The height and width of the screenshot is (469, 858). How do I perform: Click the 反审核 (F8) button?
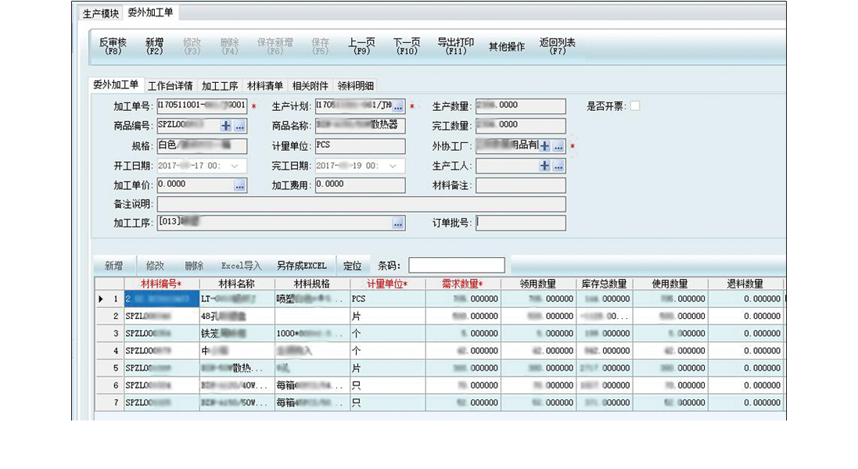coord(113,46)
